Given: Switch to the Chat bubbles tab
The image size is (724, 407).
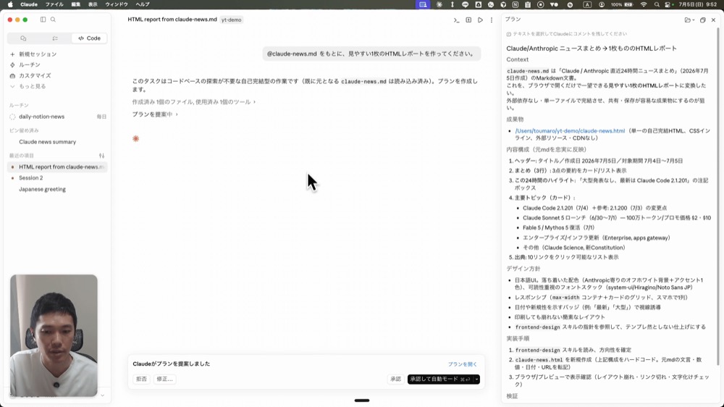Looking at the screenshot, I should point(24,38).
